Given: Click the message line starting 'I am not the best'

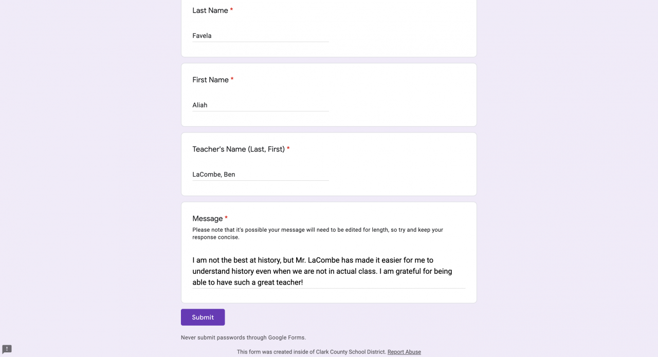Looking at the screenshot, I should click(313, 260).
